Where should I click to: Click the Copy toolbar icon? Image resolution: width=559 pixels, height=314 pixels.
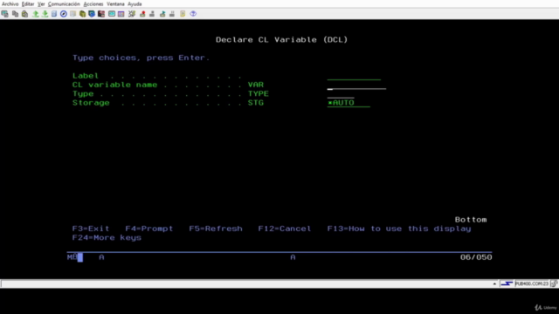pos(16,14)
